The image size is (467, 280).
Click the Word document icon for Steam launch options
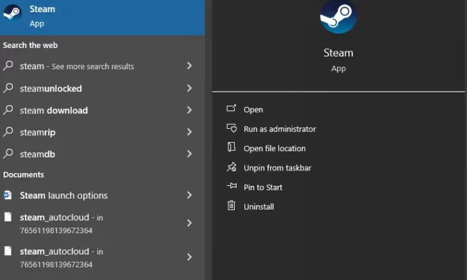pos(8,195)
